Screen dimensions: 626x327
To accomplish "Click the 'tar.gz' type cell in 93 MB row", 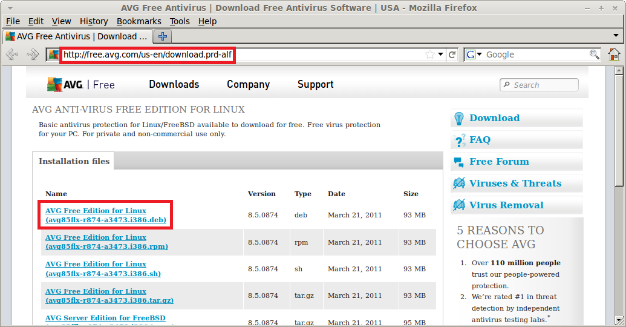I will [304, 296].
